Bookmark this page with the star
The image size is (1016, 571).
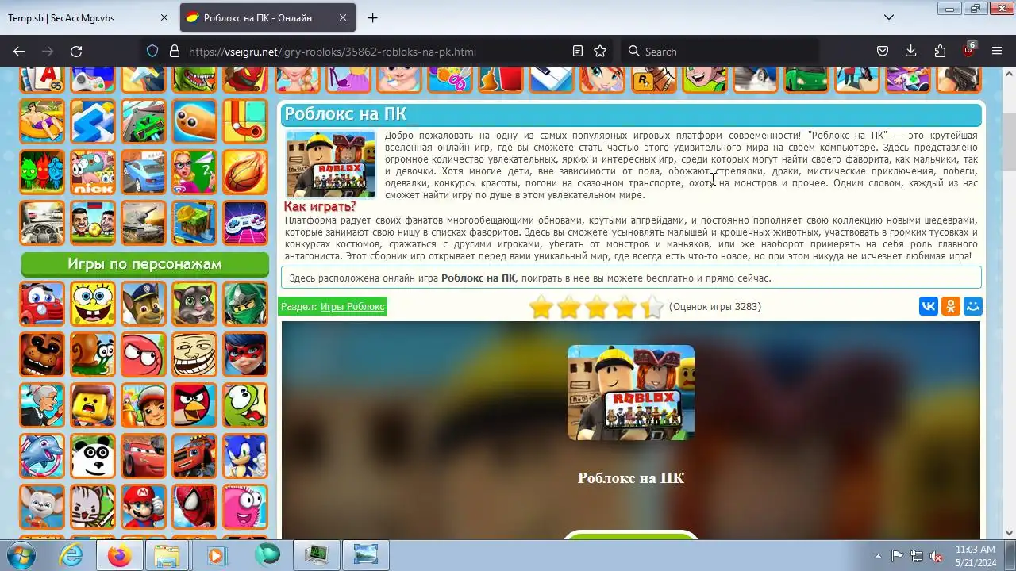[x=600, y=51]
